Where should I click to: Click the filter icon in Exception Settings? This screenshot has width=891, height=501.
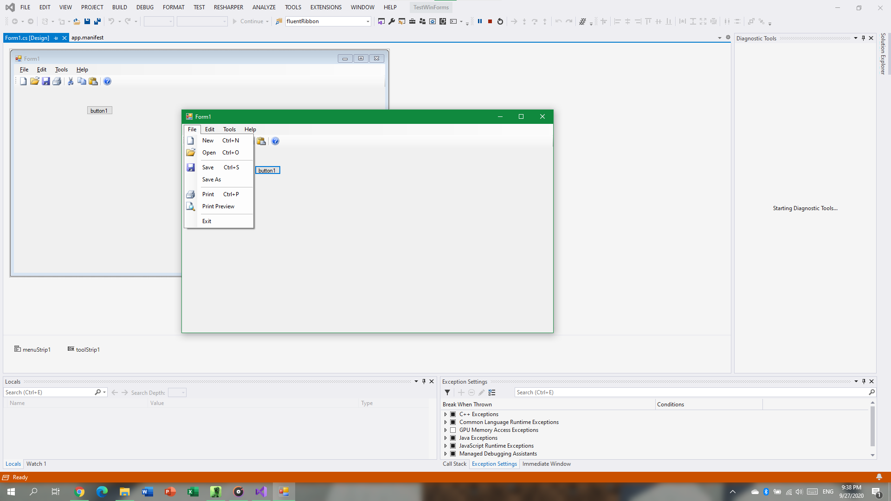447,392
